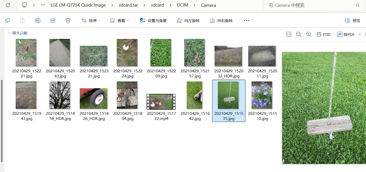Click the 粘贴 (Paste) icon
Screen dimensions: 366x172
pyautogui.click(x=22, y=20)
